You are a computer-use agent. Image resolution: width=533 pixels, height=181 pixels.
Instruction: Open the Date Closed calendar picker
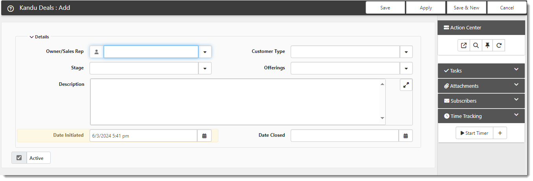coord(406,136)
